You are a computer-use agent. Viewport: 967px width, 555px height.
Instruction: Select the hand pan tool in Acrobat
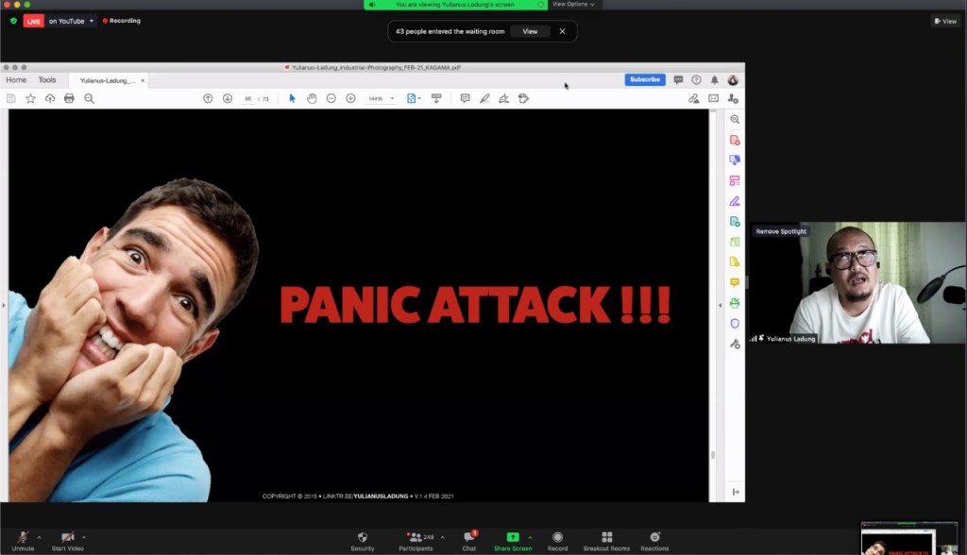pos(312,98)
